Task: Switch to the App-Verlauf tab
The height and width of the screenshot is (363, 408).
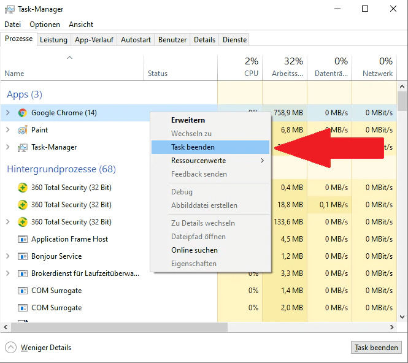Action: click(94, 40)
